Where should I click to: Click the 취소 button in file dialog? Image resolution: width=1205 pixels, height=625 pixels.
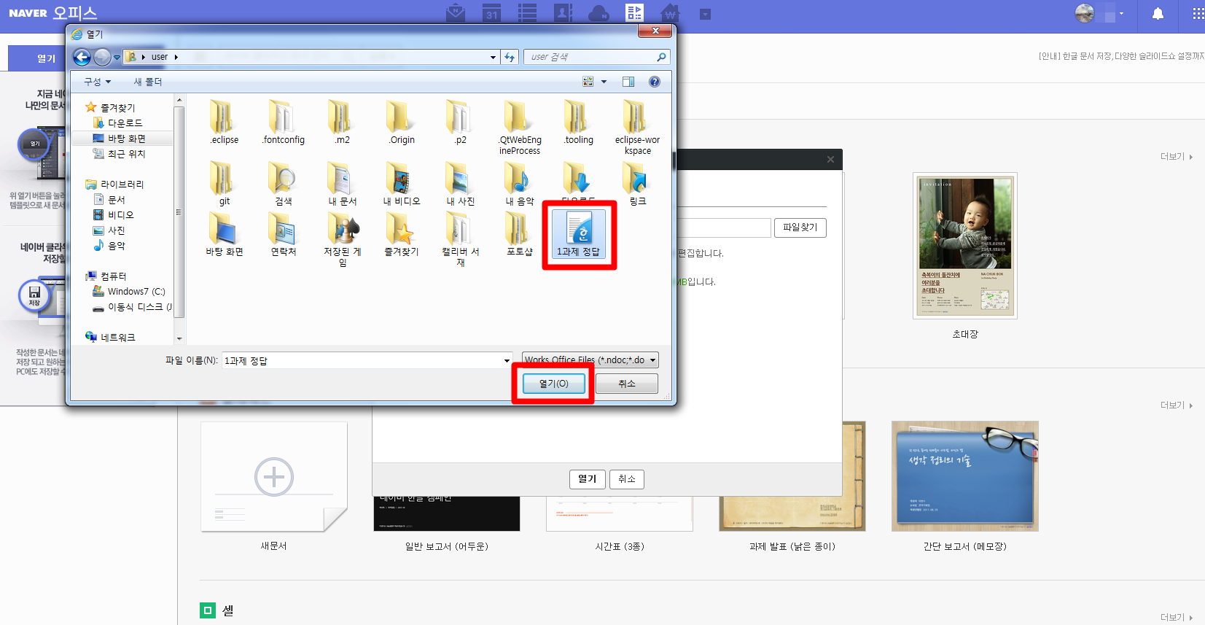pos(627,384)
